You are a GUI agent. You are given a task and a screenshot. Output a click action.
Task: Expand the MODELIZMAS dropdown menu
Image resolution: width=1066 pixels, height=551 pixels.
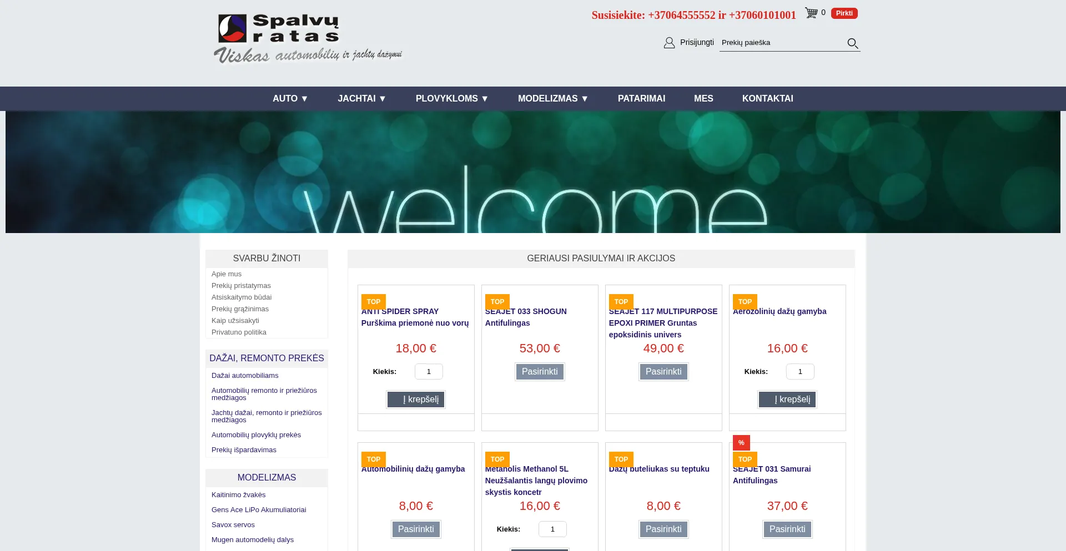coord(552,99)
